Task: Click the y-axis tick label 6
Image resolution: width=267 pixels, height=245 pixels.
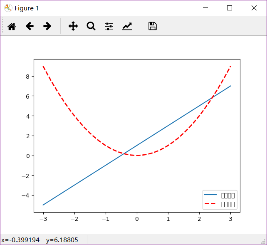Action: (x=27, y=97)
